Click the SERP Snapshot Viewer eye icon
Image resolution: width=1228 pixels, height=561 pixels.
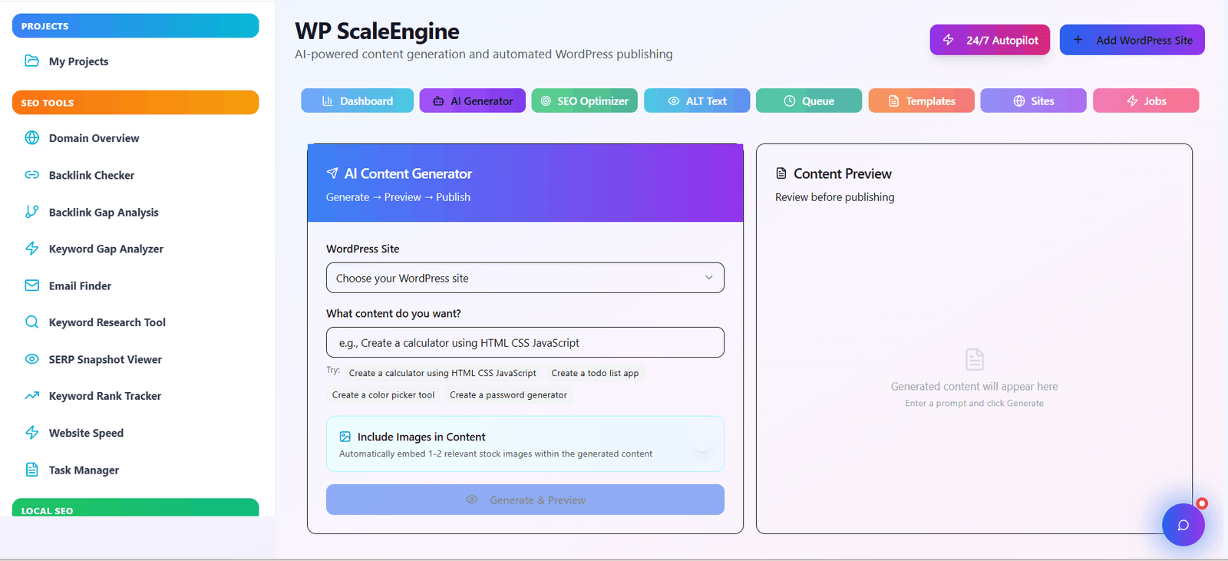[x=31, y=358]
